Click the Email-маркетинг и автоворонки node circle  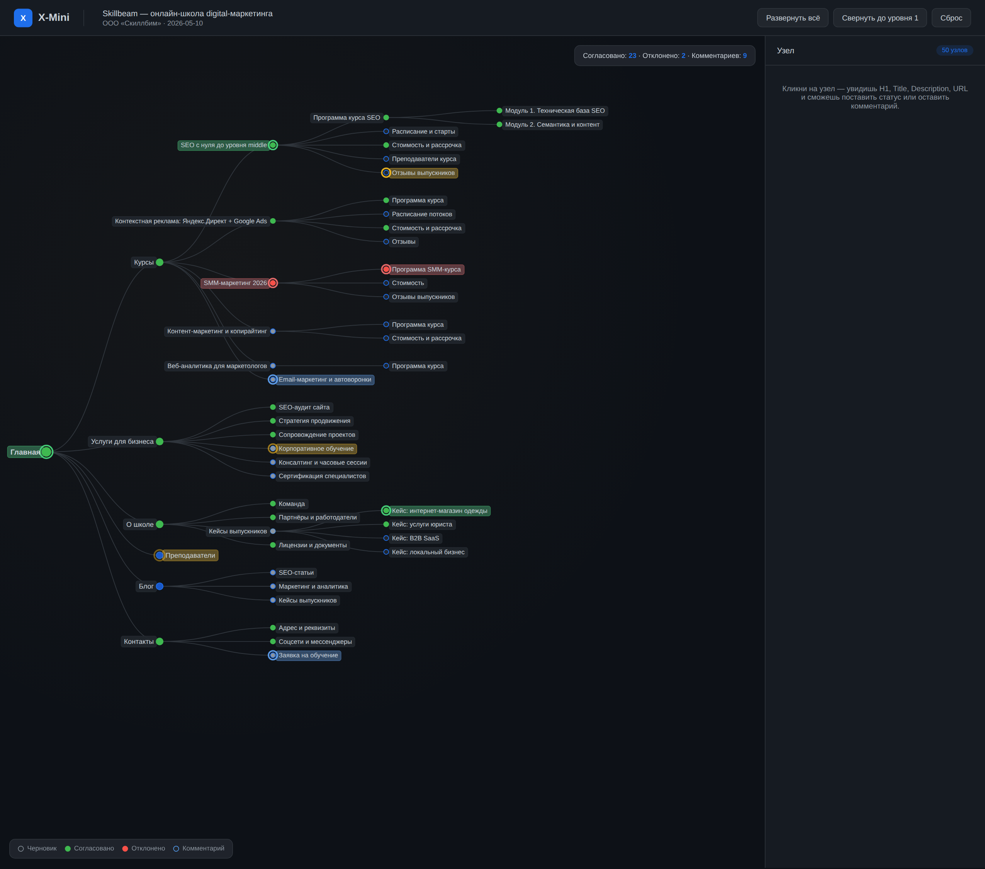pos(273,380)
